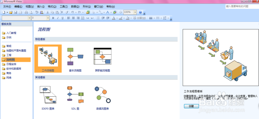
Task: Open the Shapes window icon
Action: (x=88, y=12)
